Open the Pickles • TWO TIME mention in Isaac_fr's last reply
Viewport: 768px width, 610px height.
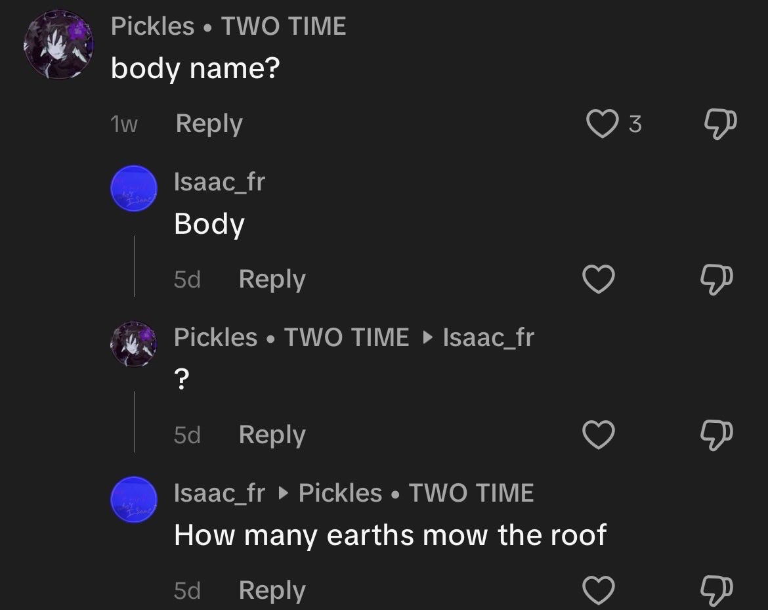tap(416, 493)
